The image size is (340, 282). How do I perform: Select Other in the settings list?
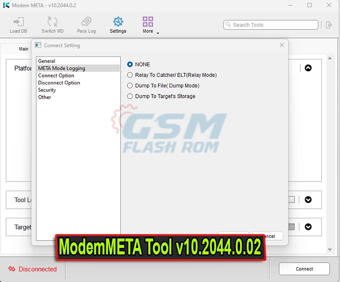tap(78, 97)
